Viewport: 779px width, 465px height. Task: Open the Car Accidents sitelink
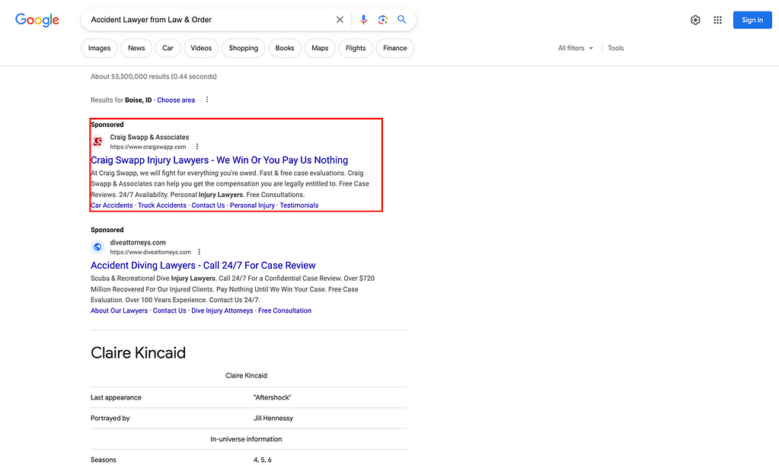tap(112, 205)
